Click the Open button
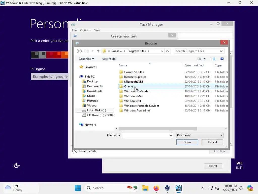The width and height of the screenshot is (258, 194). 187,142
